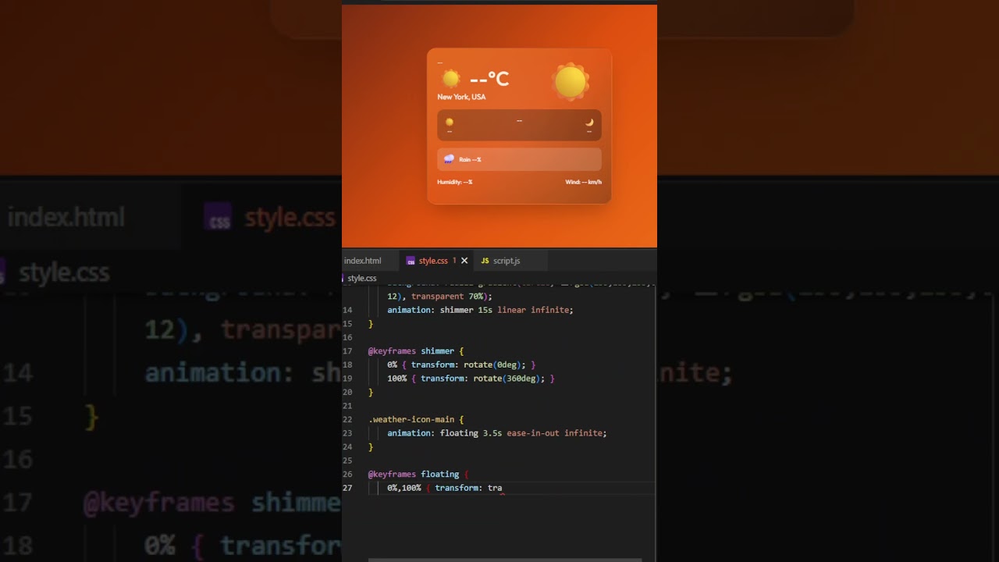Close the style.css tab with its X
This screenshot has height=562, width=999.
[x=464, y=261]
